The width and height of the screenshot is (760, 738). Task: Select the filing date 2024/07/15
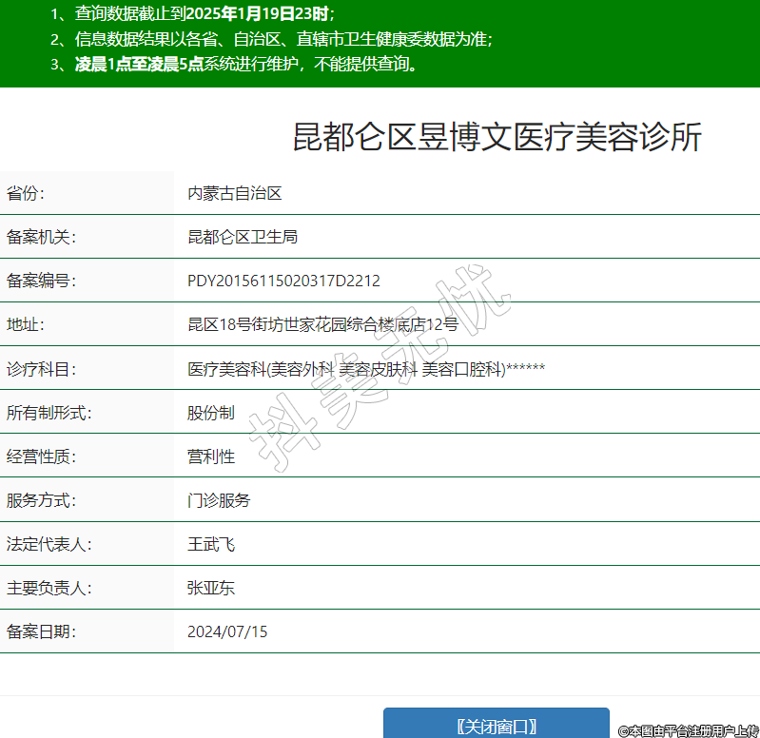(227, 631)
